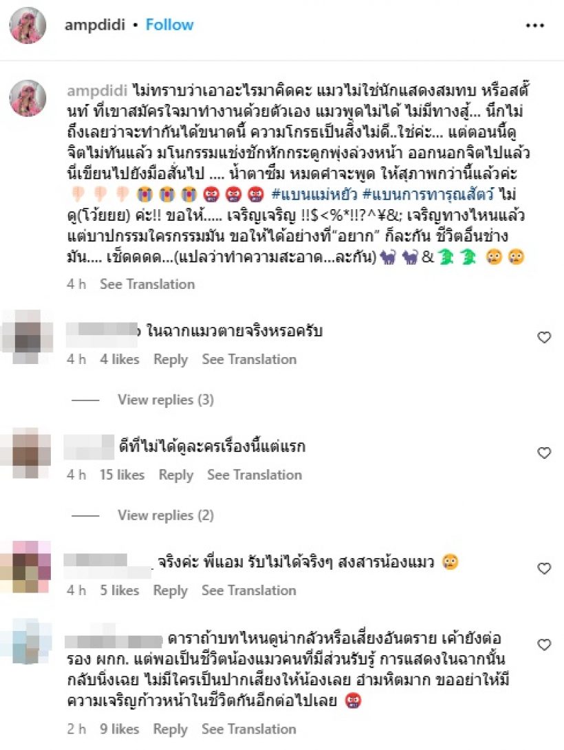This screenshot has width=564, height=750.
Task: Open ampdidi username in post header
Action: pyautogui.click(x=95, y=25)
